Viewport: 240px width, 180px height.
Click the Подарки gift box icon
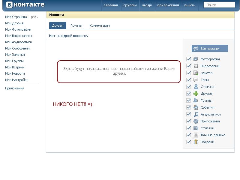[196, 142]
